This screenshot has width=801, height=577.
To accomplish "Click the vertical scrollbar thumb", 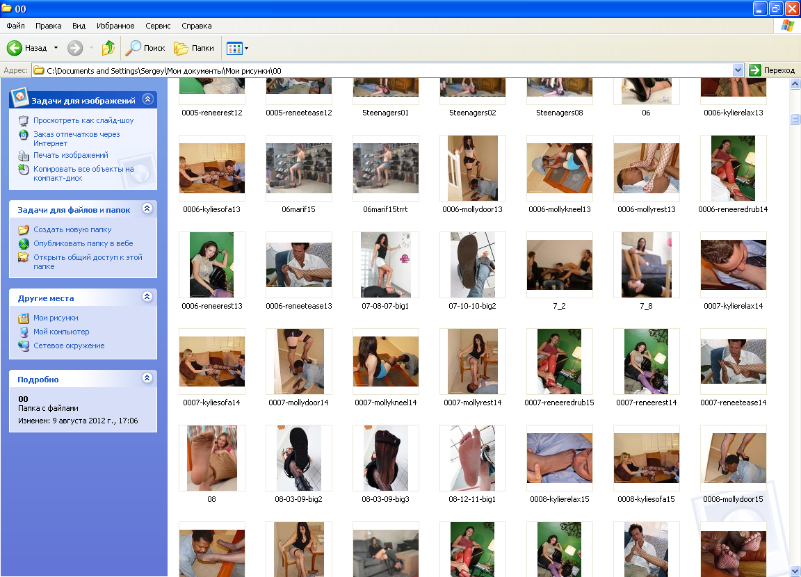I will click(x=795, y=119).
